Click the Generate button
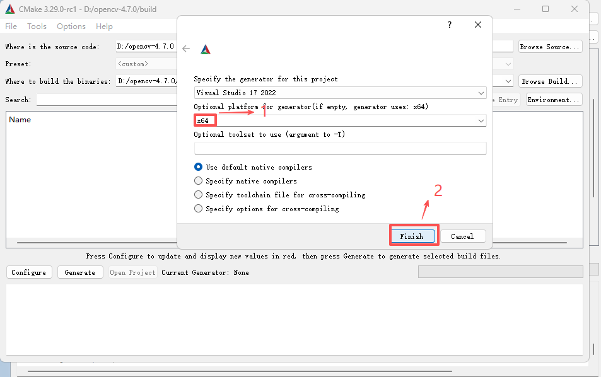 point(80,272)
